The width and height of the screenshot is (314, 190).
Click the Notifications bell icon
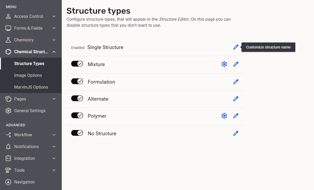pyautogui.click(x=8, y=146)
